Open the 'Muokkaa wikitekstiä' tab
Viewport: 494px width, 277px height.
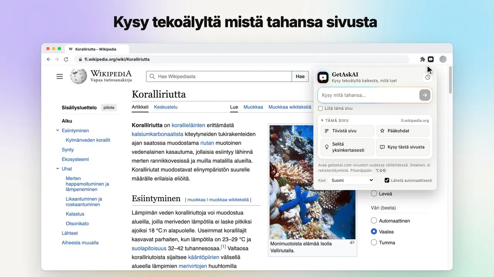click(x=290, y=107)
